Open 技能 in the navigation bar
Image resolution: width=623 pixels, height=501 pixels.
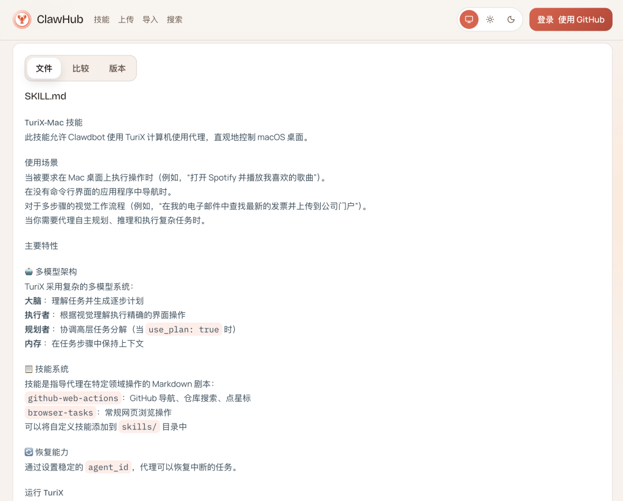[x=102, y=19]
